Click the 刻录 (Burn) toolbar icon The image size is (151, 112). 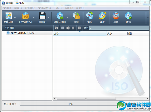tap(116, 16)
